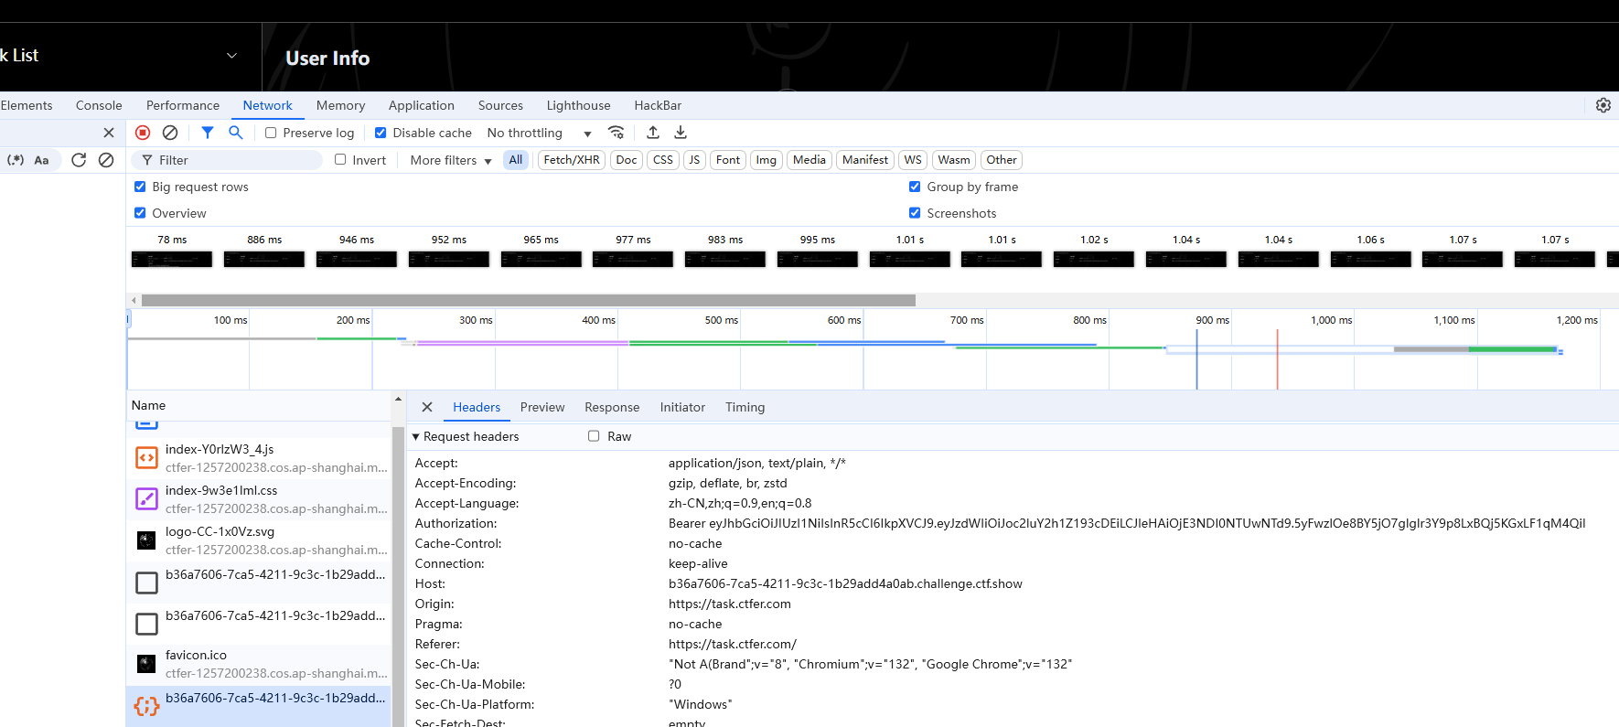Open network search magnifier
The image size is (1619, 727).
click(236, 133)
